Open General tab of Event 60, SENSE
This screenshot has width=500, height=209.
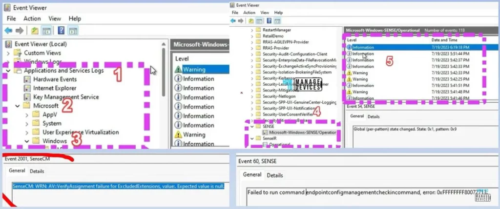coord(252,174)
